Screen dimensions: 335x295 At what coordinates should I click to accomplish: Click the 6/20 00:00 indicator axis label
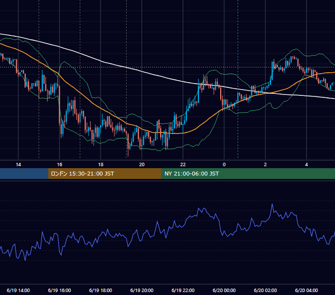click(x=224, y=290)
